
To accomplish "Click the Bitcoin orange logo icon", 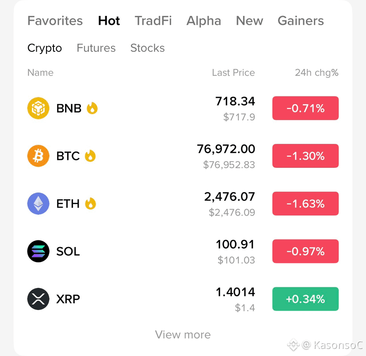I will (x=38, y=156).
